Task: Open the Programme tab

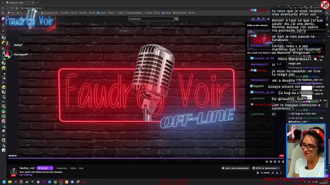Action: (62, 168)
